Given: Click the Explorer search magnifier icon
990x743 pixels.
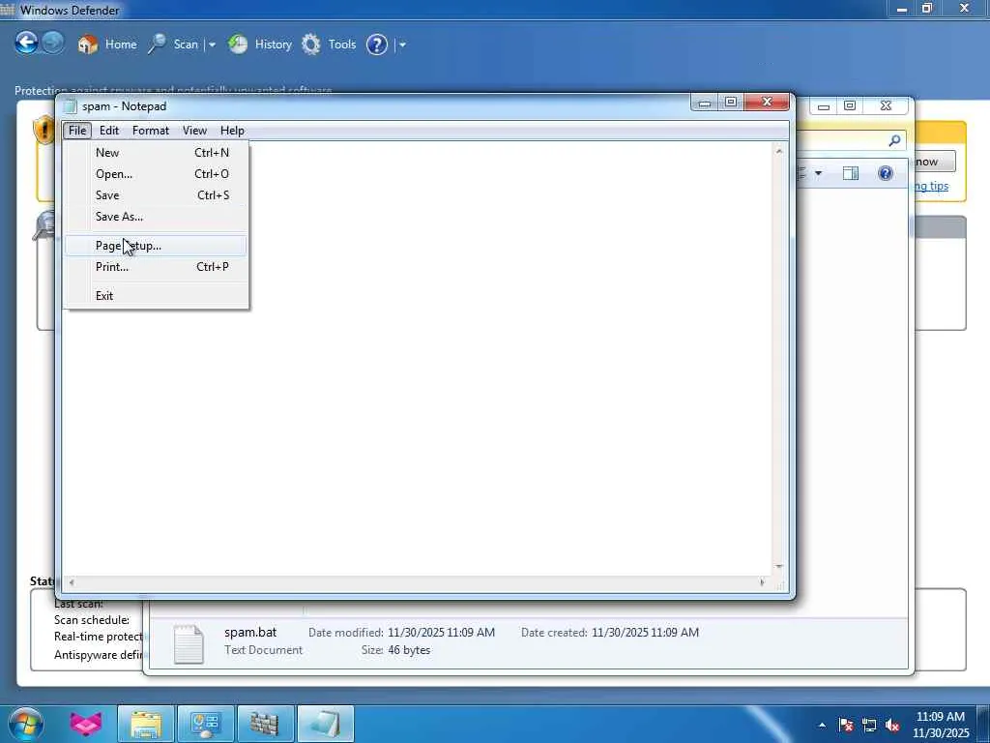Looking at the screenshot, I should click(x=894, y=141).
